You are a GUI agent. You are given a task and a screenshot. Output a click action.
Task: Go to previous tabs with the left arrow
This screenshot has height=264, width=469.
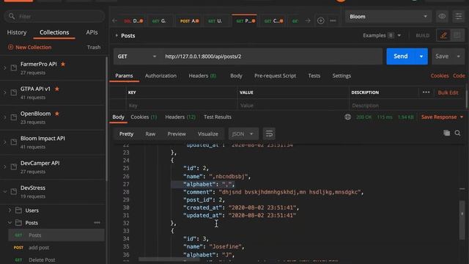(115, 21)
